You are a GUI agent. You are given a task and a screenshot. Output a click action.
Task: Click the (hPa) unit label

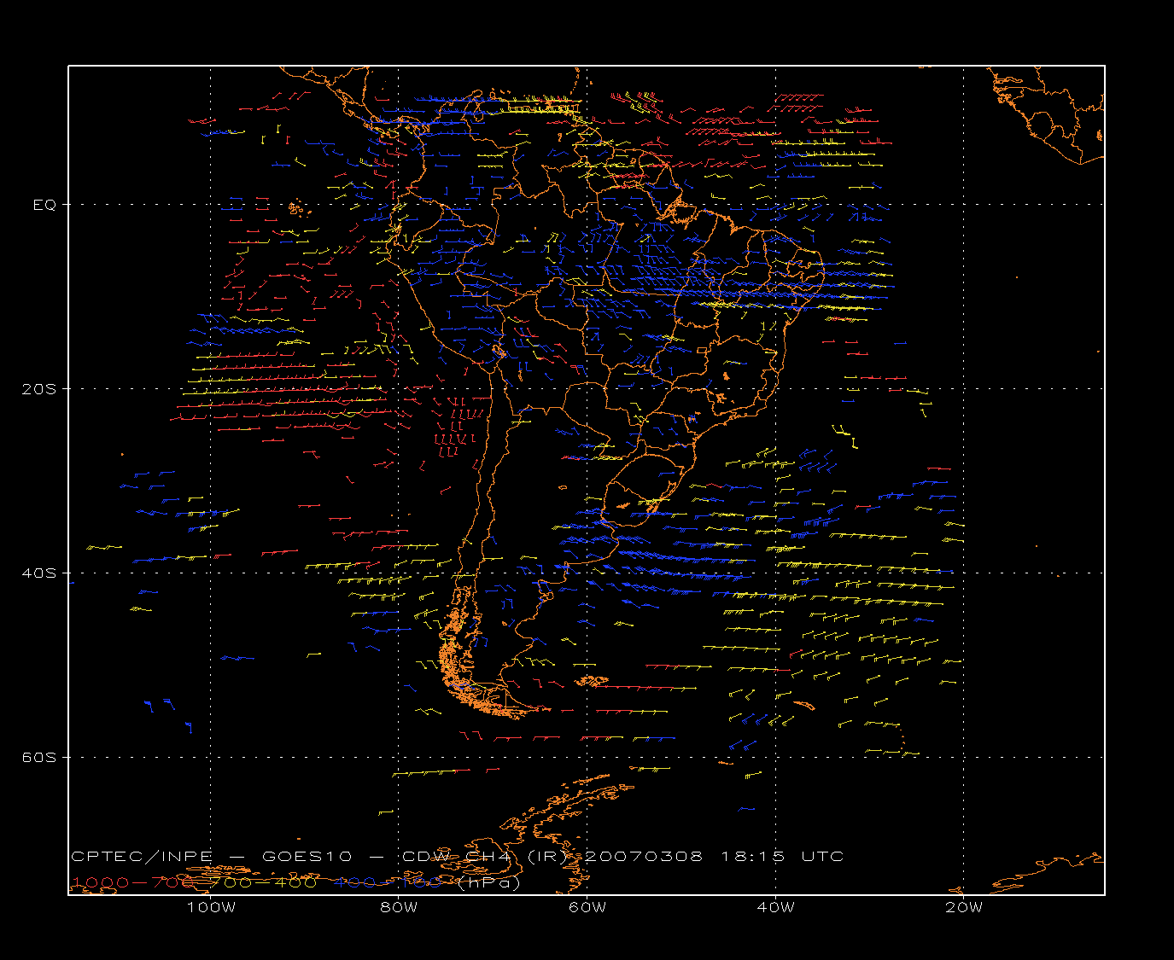[x=489, y=882]
